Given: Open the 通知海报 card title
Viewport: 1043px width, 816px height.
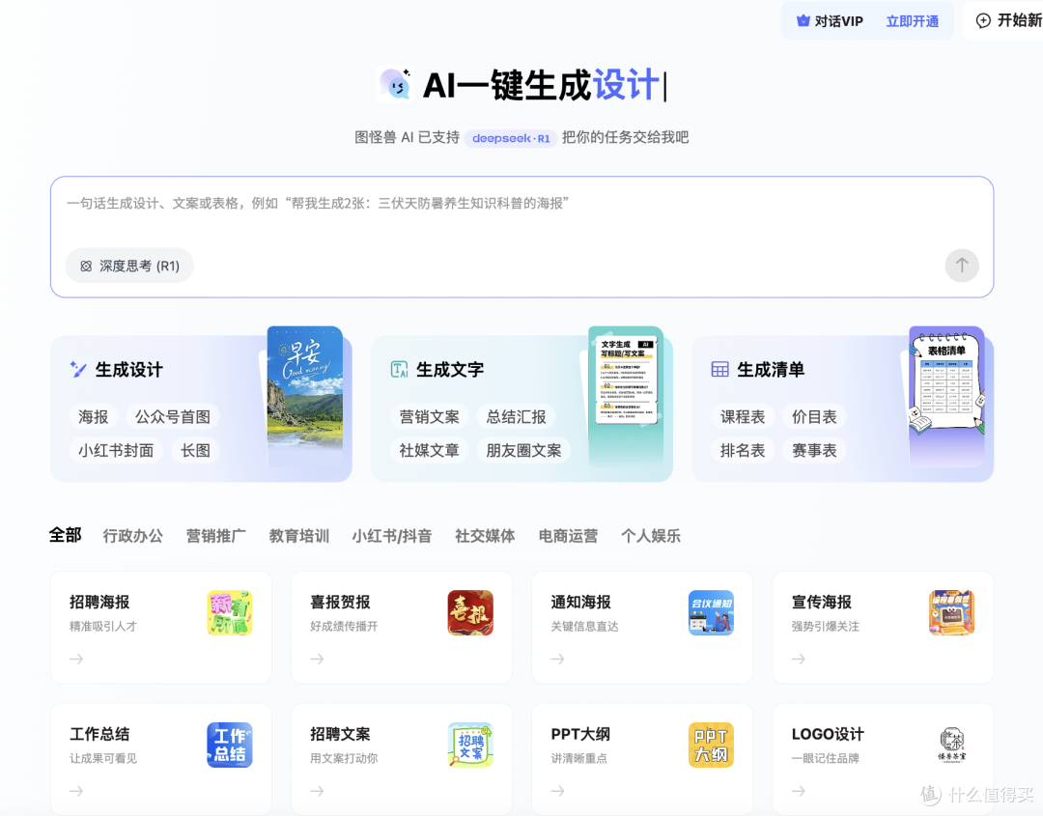Looking at the screenshot, I should tap(581, 602).
